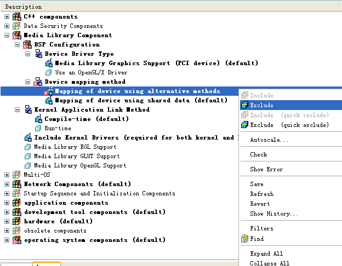Click the Network Components folder icon
The width and height of the screenshot is (342, 266).
point(17,184)
